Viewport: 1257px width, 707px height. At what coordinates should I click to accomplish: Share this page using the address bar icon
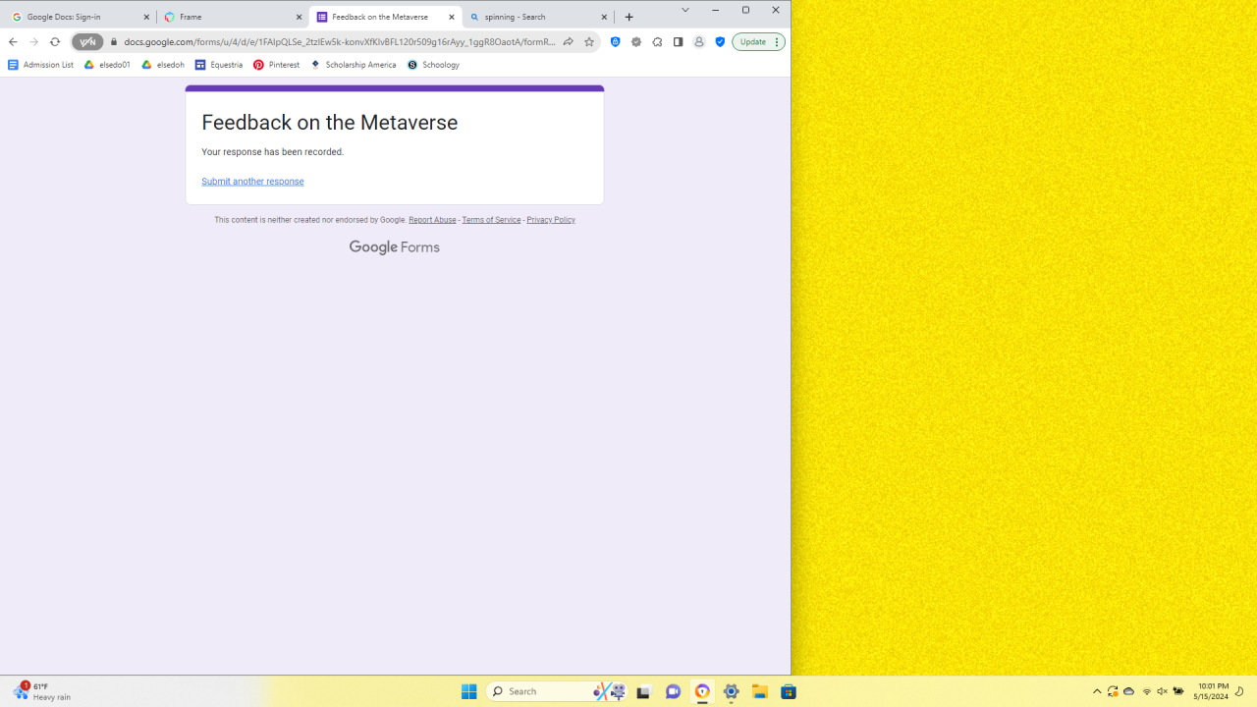(x=568, y=42)
